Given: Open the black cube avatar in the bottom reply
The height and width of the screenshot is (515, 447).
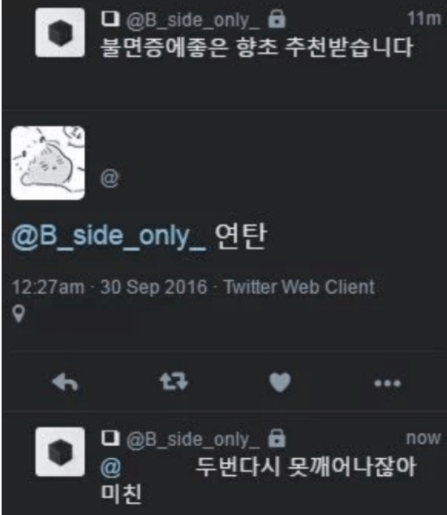Looking at the screenshot, I should point(60,452).
